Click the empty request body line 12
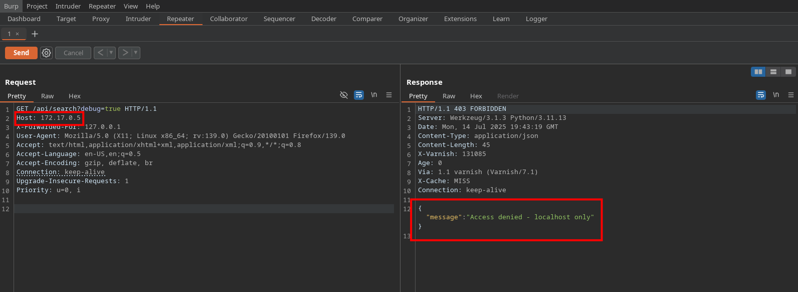This screenshot has height=292, width=798. tap(204, 209)
